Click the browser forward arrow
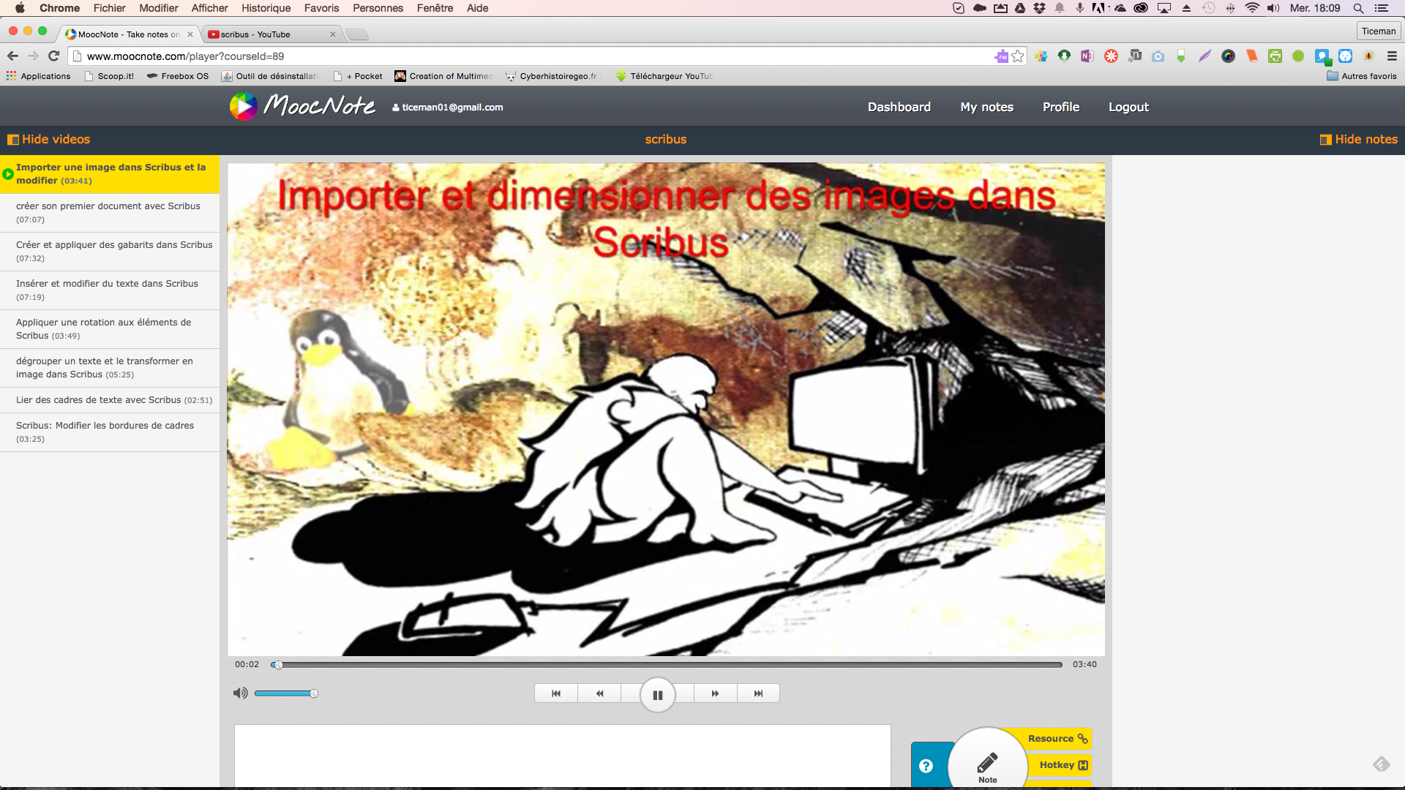The image size is (1405, 790). click(x=33, y=56)
